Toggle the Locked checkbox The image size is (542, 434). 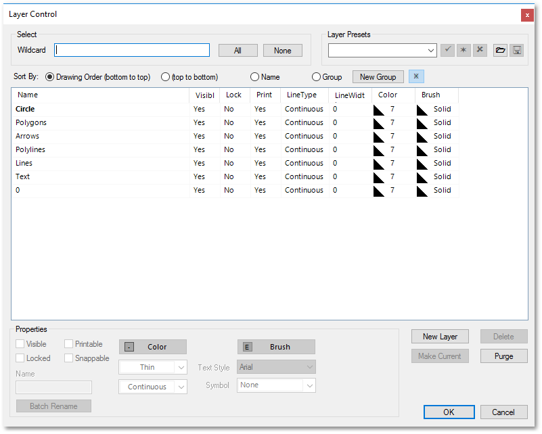20,358
